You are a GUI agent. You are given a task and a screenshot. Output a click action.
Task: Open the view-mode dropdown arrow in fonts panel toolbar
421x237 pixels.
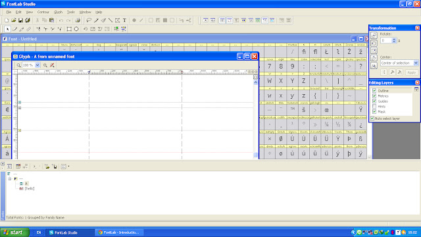(x=68, y=167)
